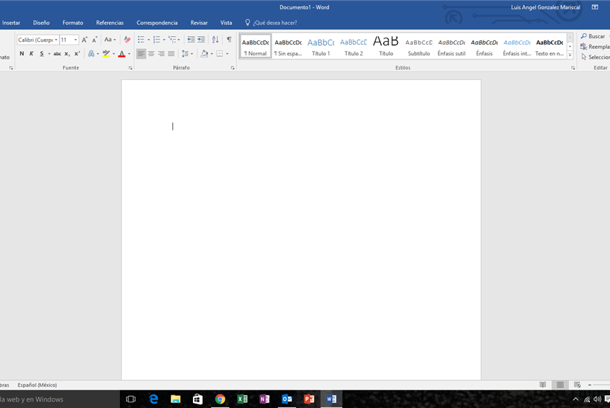Screen dimensions: 610x408
Task: Shrink the font size with the smaller A icon
Action: 94,40
